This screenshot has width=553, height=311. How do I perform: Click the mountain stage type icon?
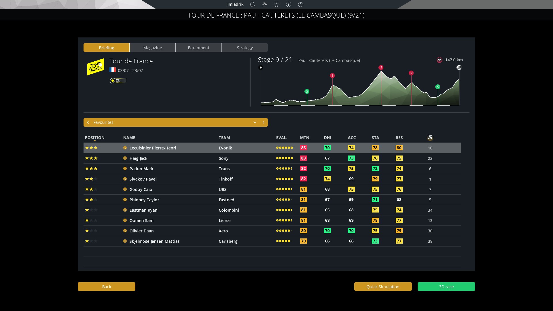(x=439, y=60)
